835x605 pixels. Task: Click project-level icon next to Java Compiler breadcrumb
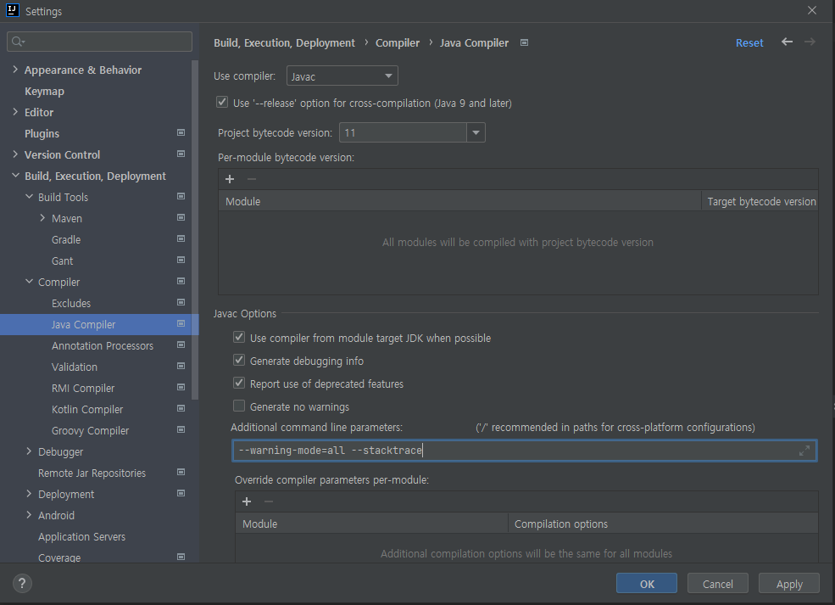[524, 42]
